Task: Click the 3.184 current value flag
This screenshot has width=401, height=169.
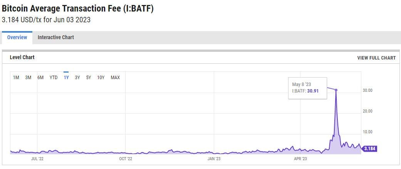Action: pos(369,149)
